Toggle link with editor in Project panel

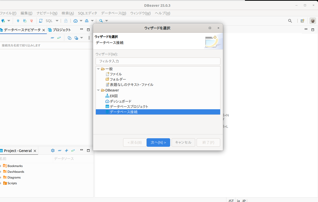(73, 150)
